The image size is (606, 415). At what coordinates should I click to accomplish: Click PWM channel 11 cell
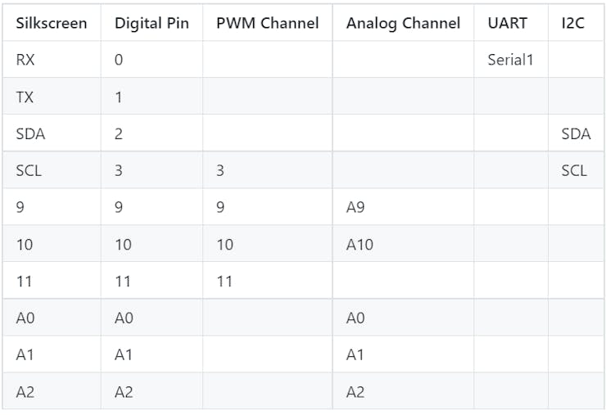[x=224, y=281]
